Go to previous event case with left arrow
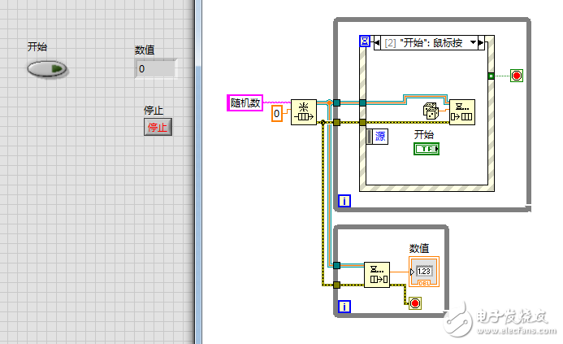The height and width of the screenshot is (344, 563). pos(375,42)
